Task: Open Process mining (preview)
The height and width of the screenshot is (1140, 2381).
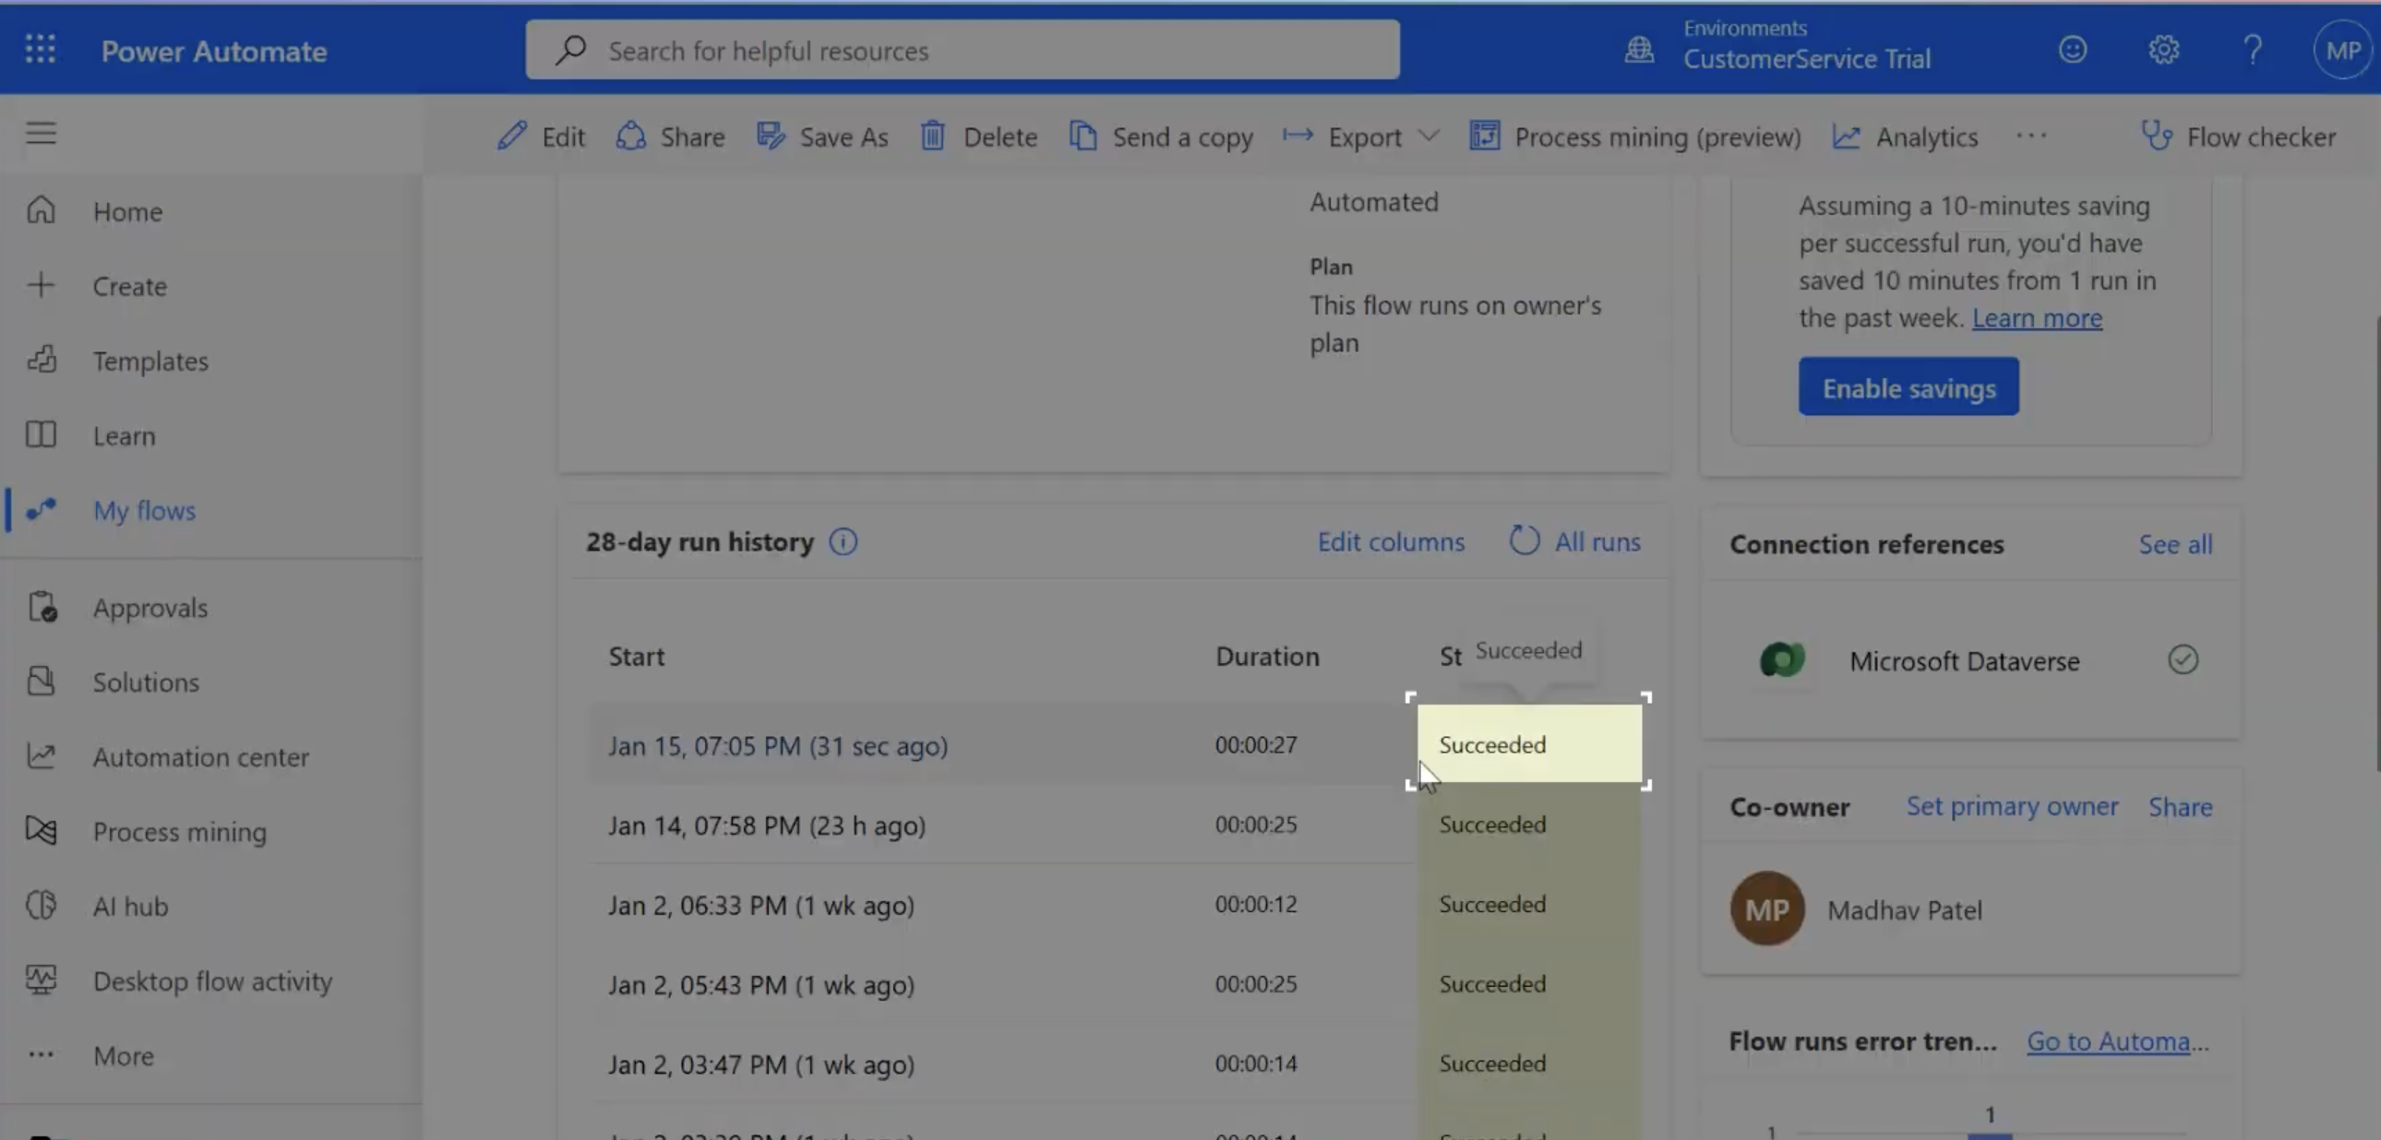Action: click(x=1635, y=137)
